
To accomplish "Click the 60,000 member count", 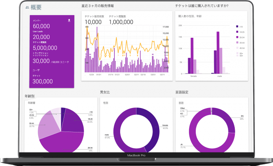I will 41,26.
